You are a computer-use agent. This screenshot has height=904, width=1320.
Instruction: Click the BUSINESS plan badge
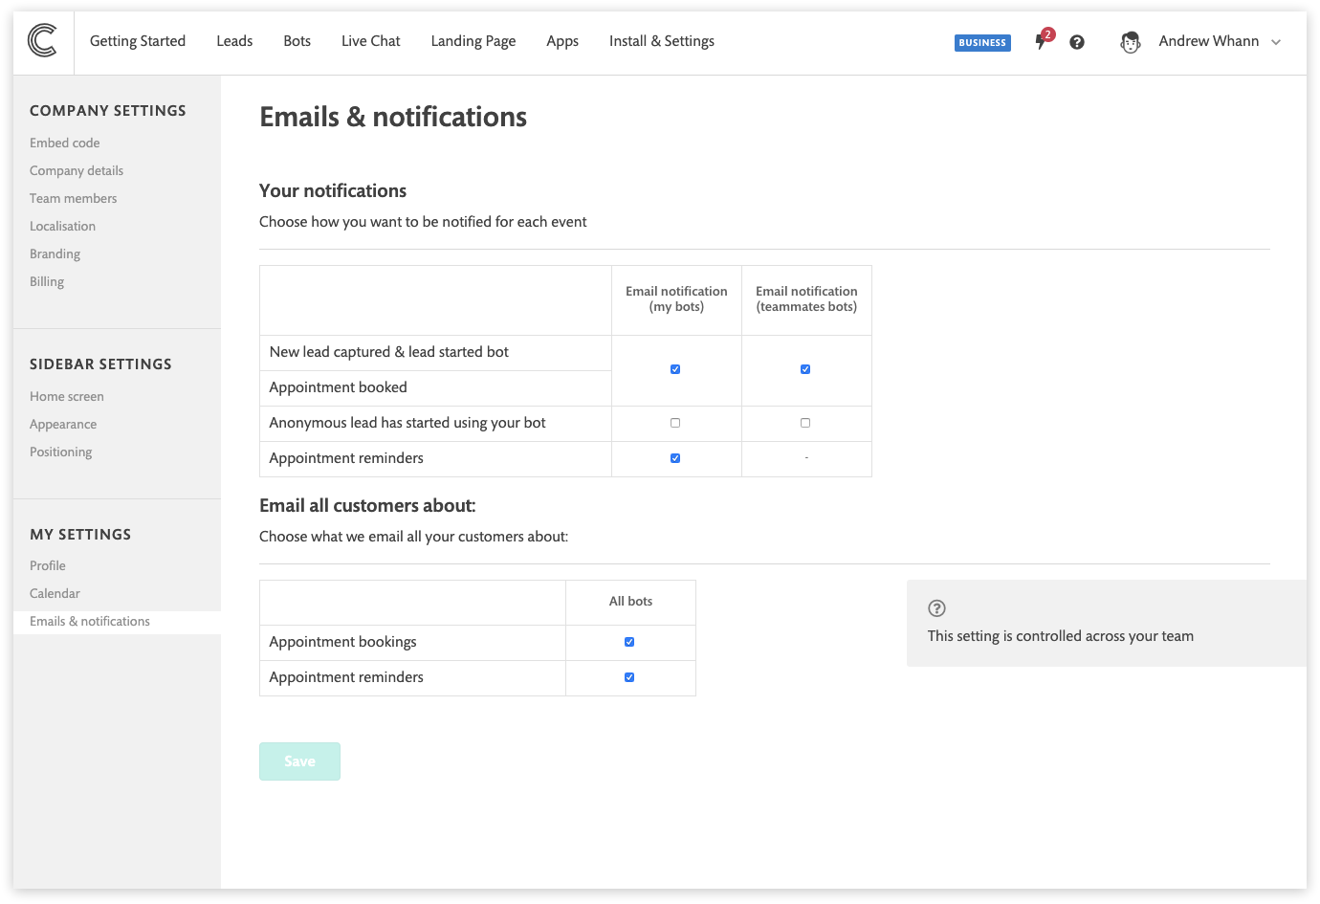[x=982, y=43]
